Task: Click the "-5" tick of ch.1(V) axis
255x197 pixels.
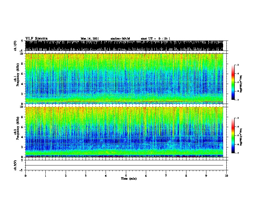Action: pos(22,51)
